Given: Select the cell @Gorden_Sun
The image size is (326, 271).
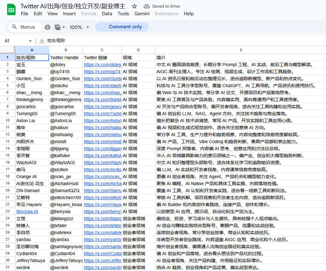Looking at the screenshot, I should (x=66, y=79).
